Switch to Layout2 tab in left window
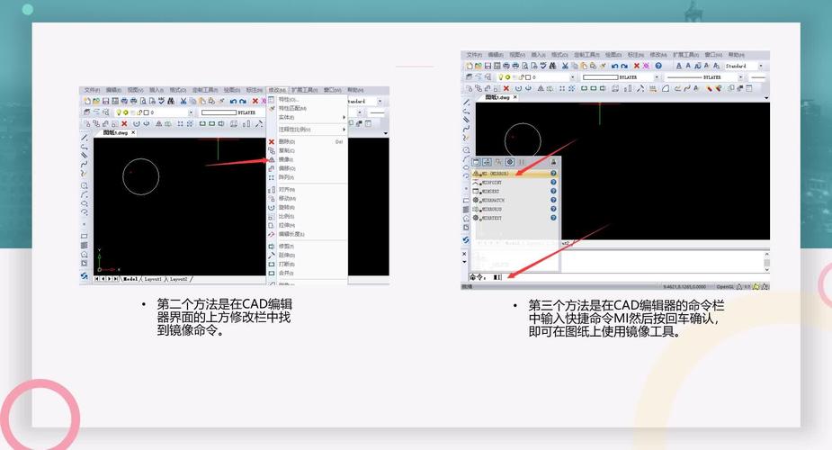The height and width of the screenshot is (450, 832). pos(178,279)
